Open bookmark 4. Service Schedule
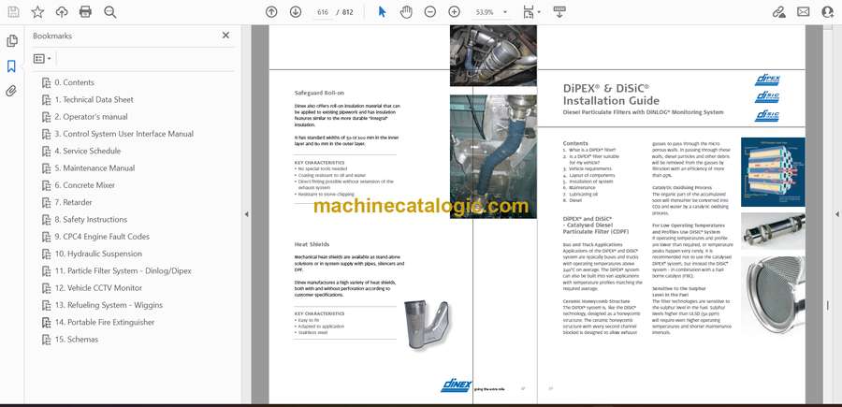The height and width of the screenshot is (407, 842). coord(88,152)
